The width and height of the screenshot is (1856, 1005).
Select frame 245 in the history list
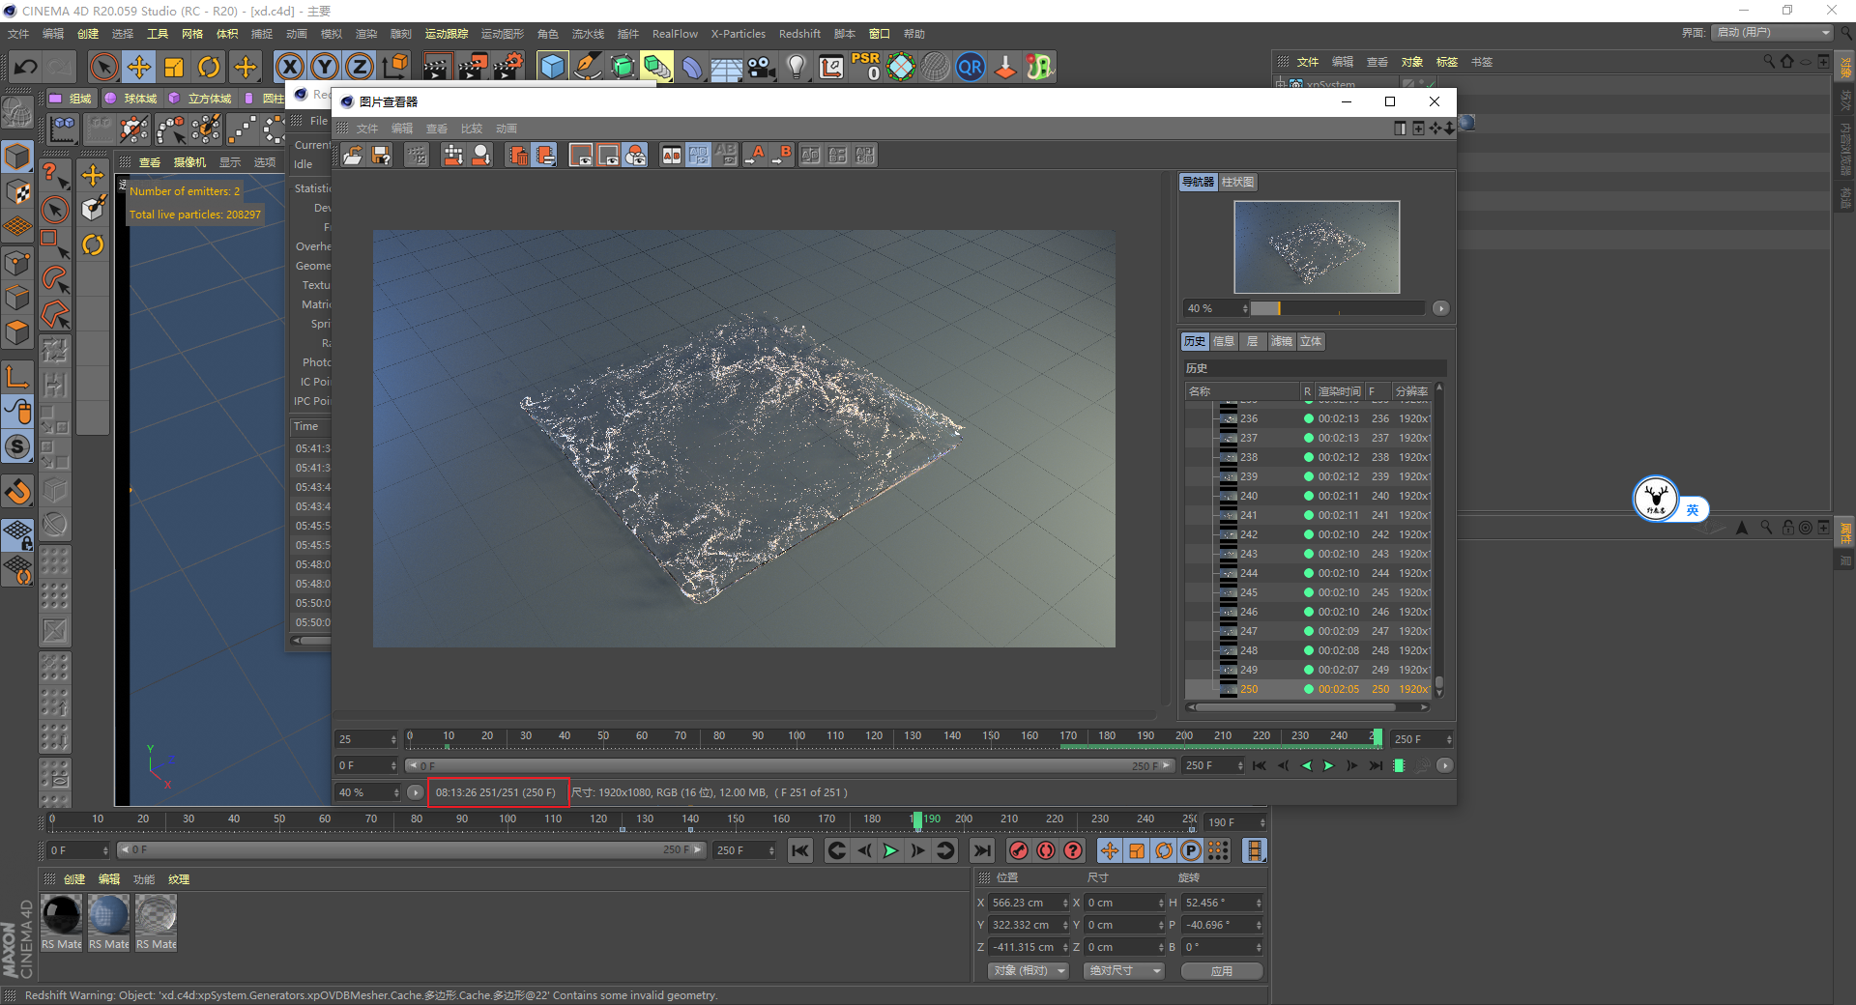pos(1249,592)
